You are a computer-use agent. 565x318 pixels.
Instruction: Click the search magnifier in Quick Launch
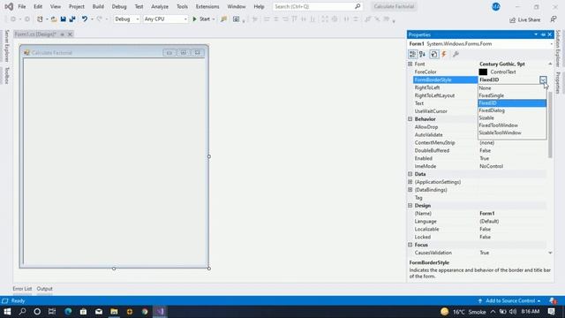(358, 6)
